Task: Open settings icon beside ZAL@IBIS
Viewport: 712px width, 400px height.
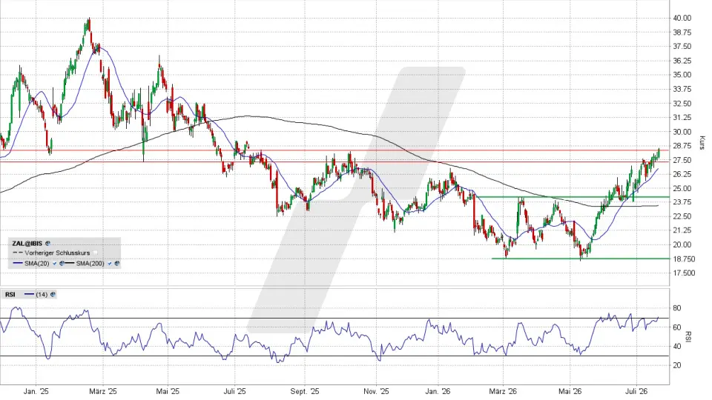Action: click(47, 244)
